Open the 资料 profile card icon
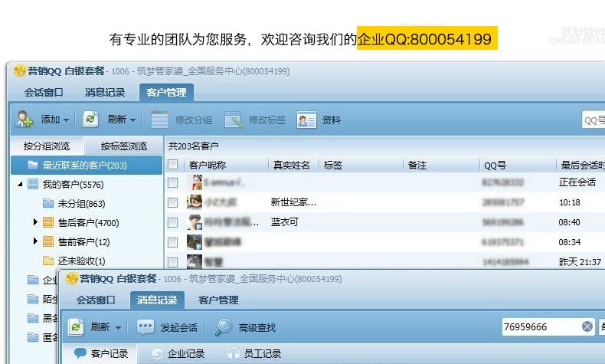This screenshot has height=364, width=605. coord(306,120)
